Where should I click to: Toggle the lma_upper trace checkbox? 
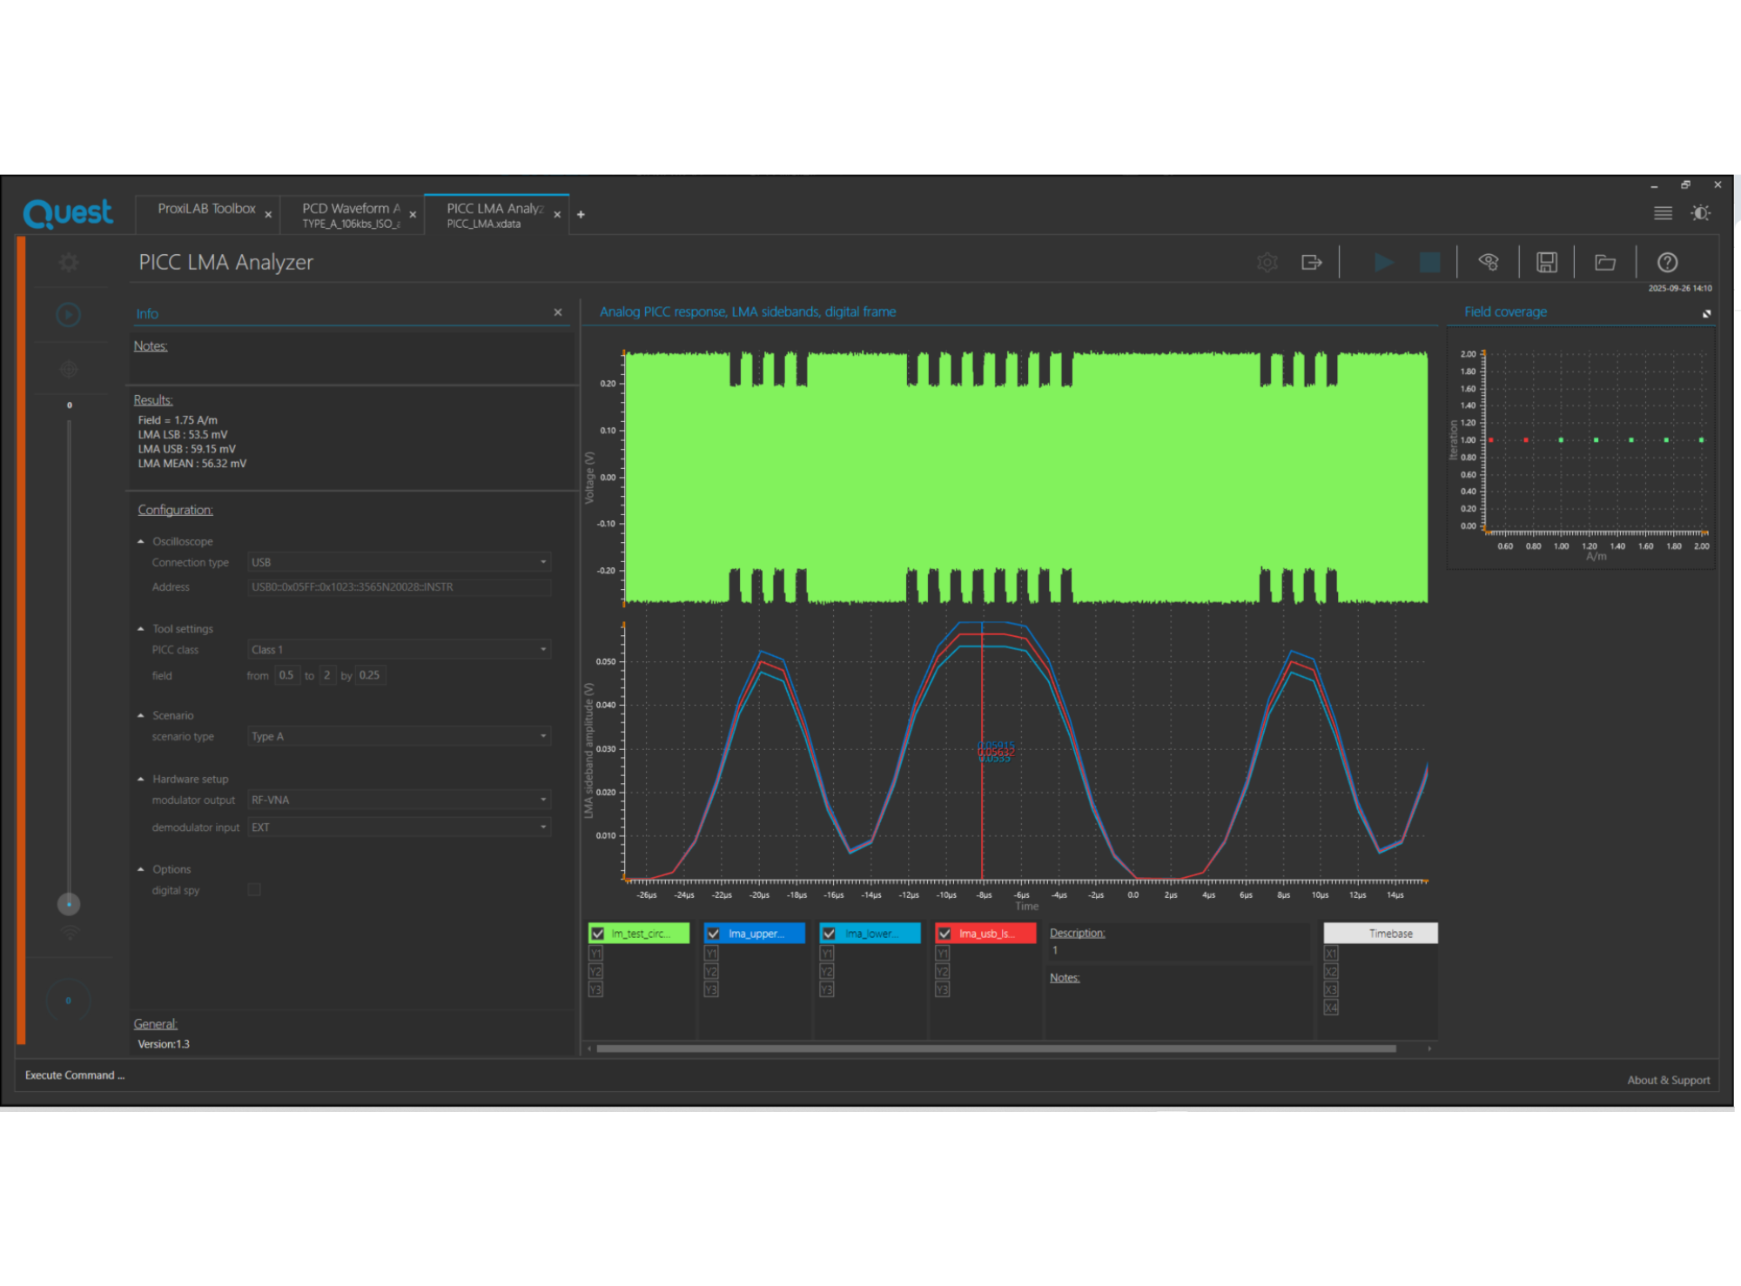click(x=714, y=934)
